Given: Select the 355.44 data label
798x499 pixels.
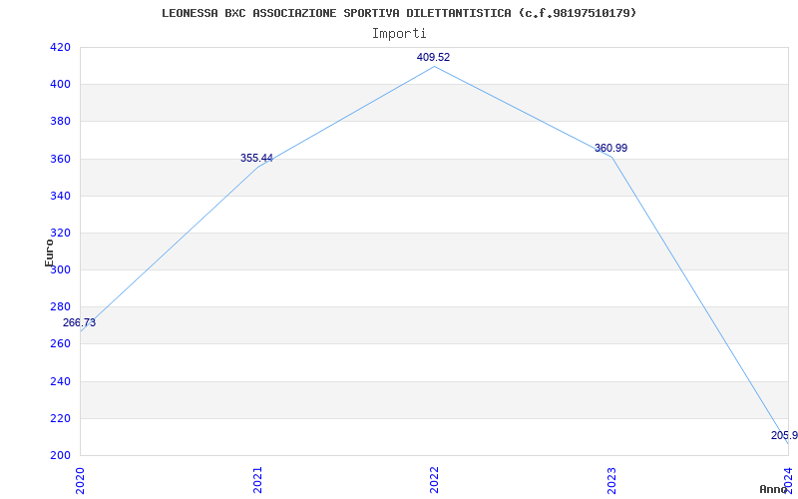Looking at the screenshot, I should (256, 159).
